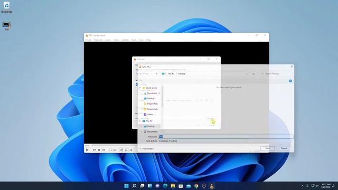338x190 pixels.
Task: Open Mail app from taskbar
Action: coord(189,186)
